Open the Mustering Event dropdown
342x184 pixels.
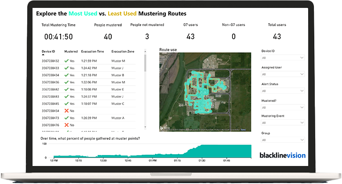pyautogui.click(x=283, y=123)
